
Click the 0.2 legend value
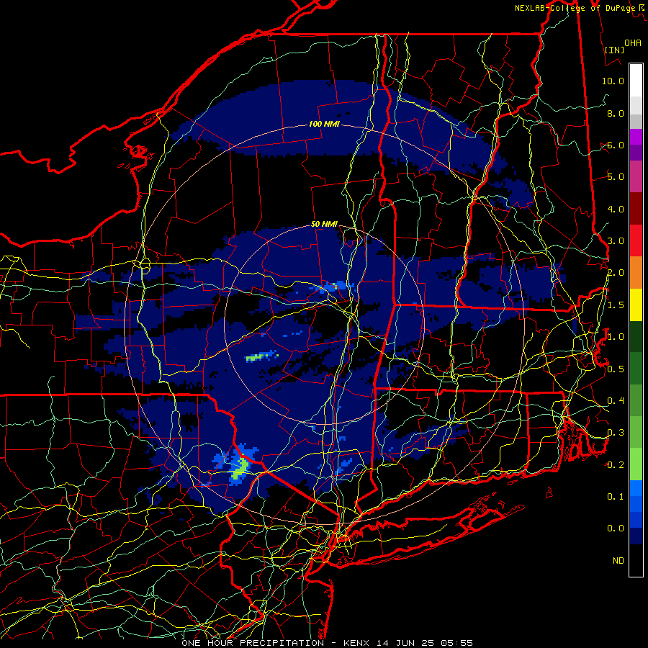(616, 464)
